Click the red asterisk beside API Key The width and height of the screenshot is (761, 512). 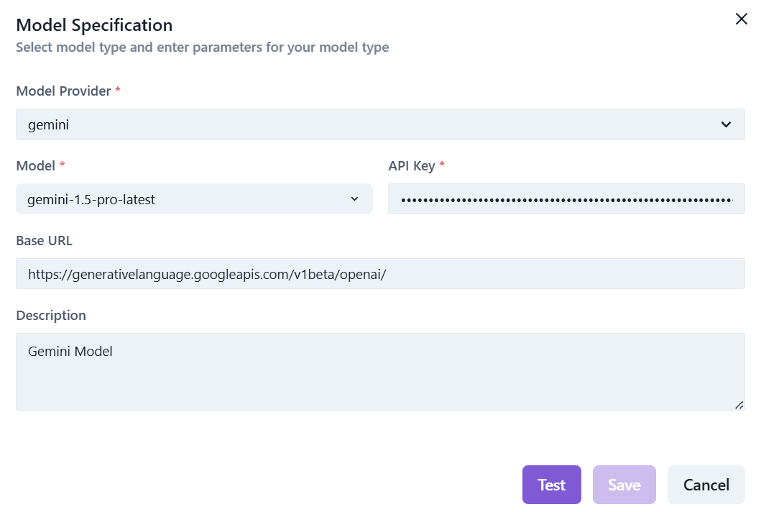442,166
